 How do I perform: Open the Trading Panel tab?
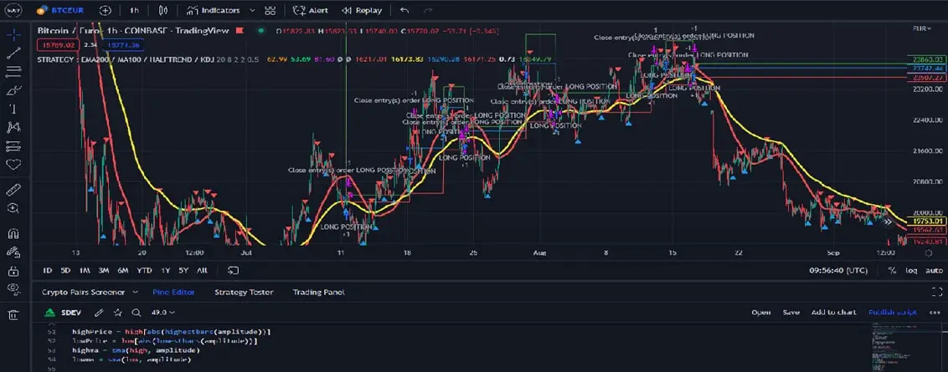pyautogui.click(x=318, y=293)
